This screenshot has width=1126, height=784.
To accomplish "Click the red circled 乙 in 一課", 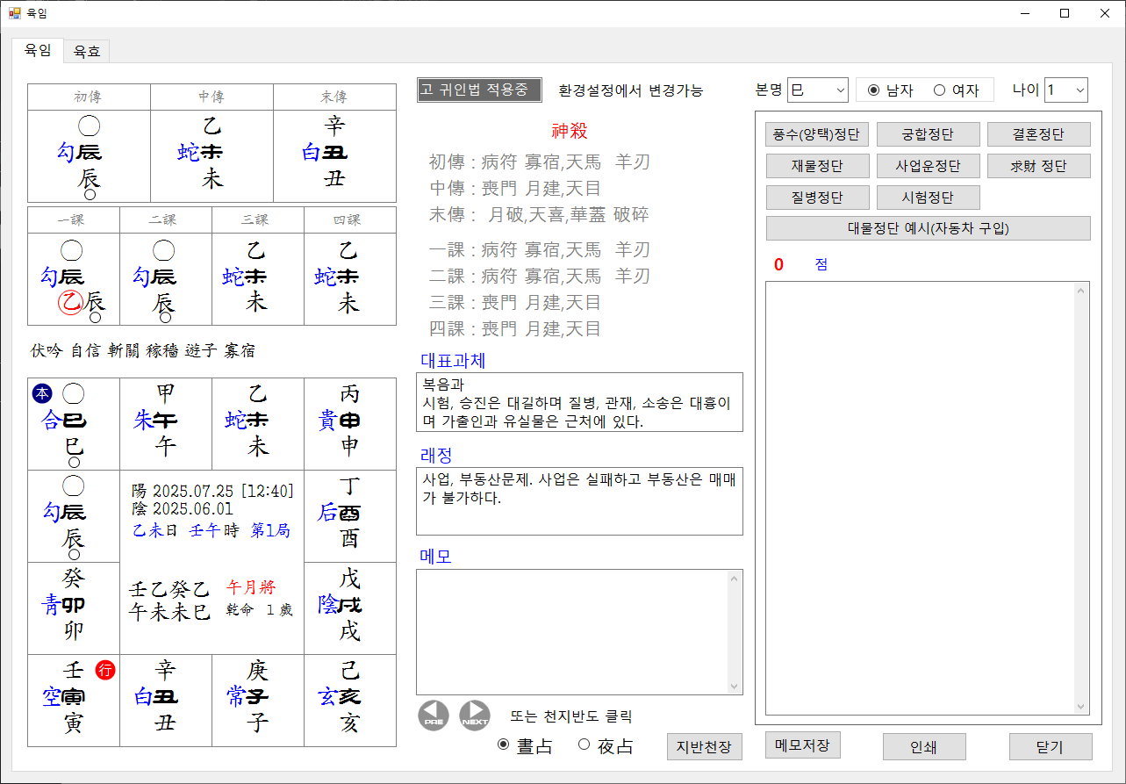I will tap(70, 303).
